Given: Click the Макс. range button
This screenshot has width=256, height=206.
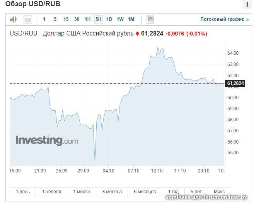Looking at the screenshot, I should click(219, 192).
